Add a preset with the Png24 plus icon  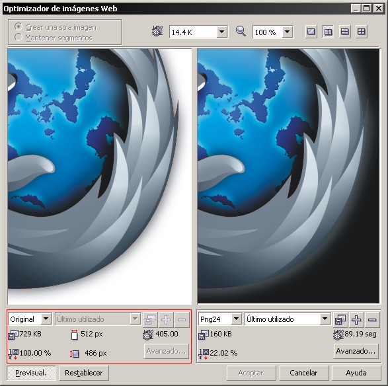click(356, 319)
